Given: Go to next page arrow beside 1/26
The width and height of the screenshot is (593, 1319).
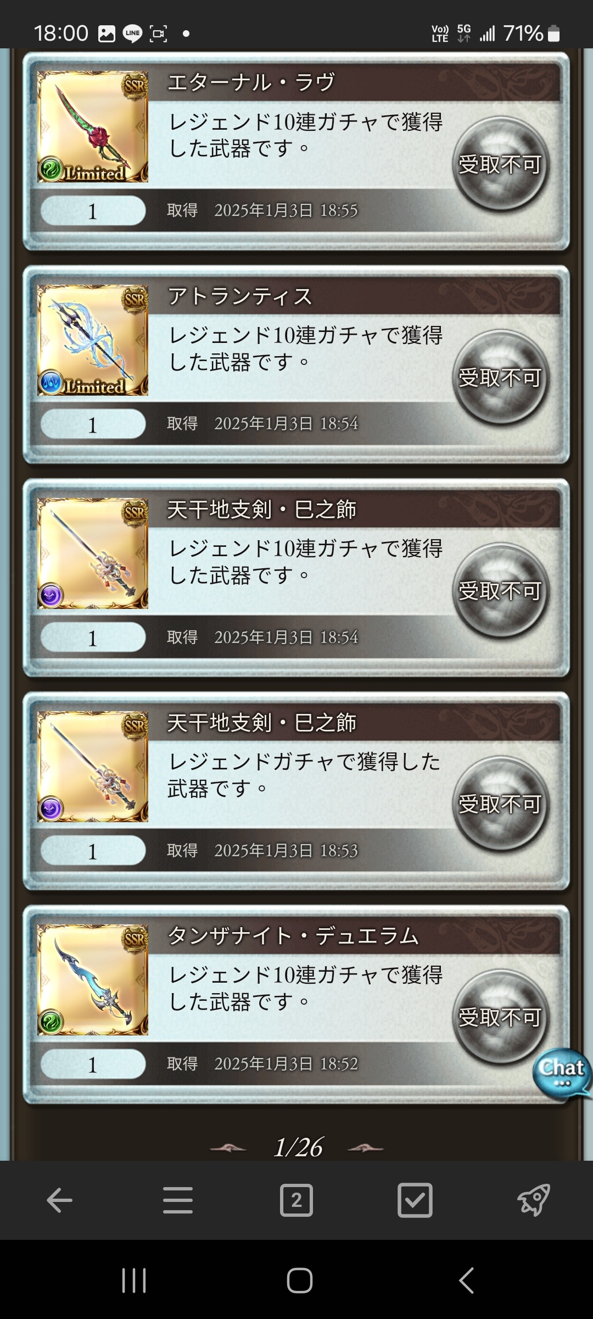Looking at the screenshot, I should point(366,1148).
